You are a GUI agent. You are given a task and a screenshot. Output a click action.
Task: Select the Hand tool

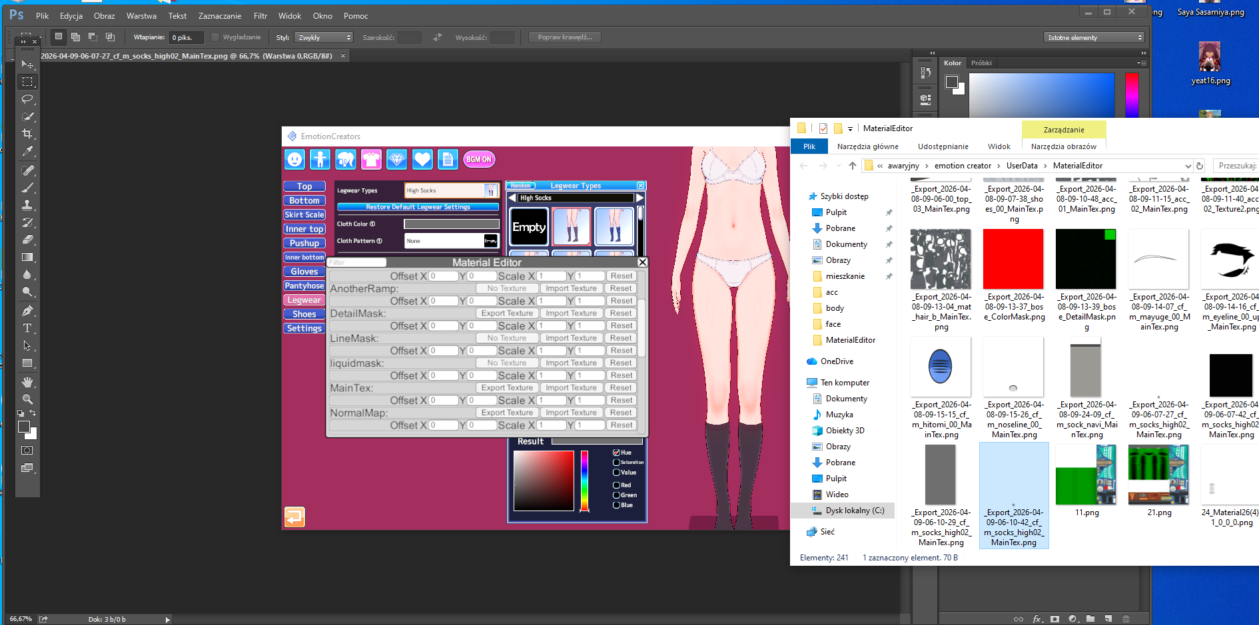pyautogui.click(x=27, y=382)
